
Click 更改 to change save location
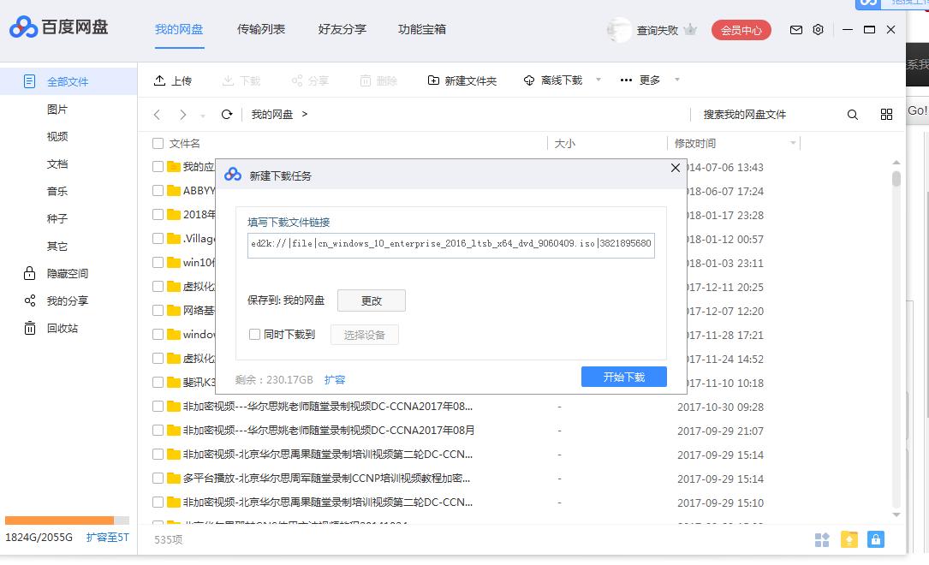pos(372,300)
